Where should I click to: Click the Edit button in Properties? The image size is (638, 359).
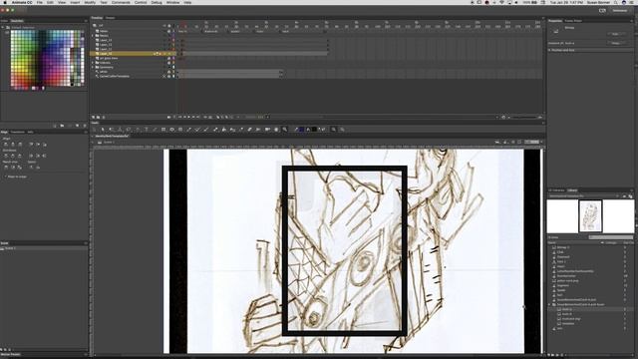(x=615, y=34)
